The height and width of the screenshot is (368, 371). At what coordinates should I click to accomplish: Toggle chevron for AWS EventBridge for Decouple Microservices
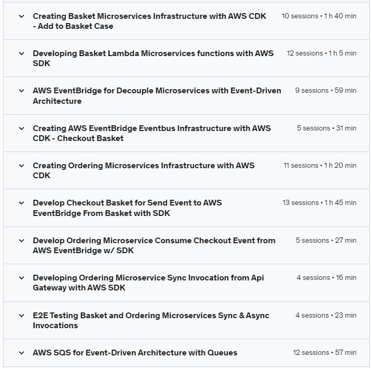(x=21, y=91)
